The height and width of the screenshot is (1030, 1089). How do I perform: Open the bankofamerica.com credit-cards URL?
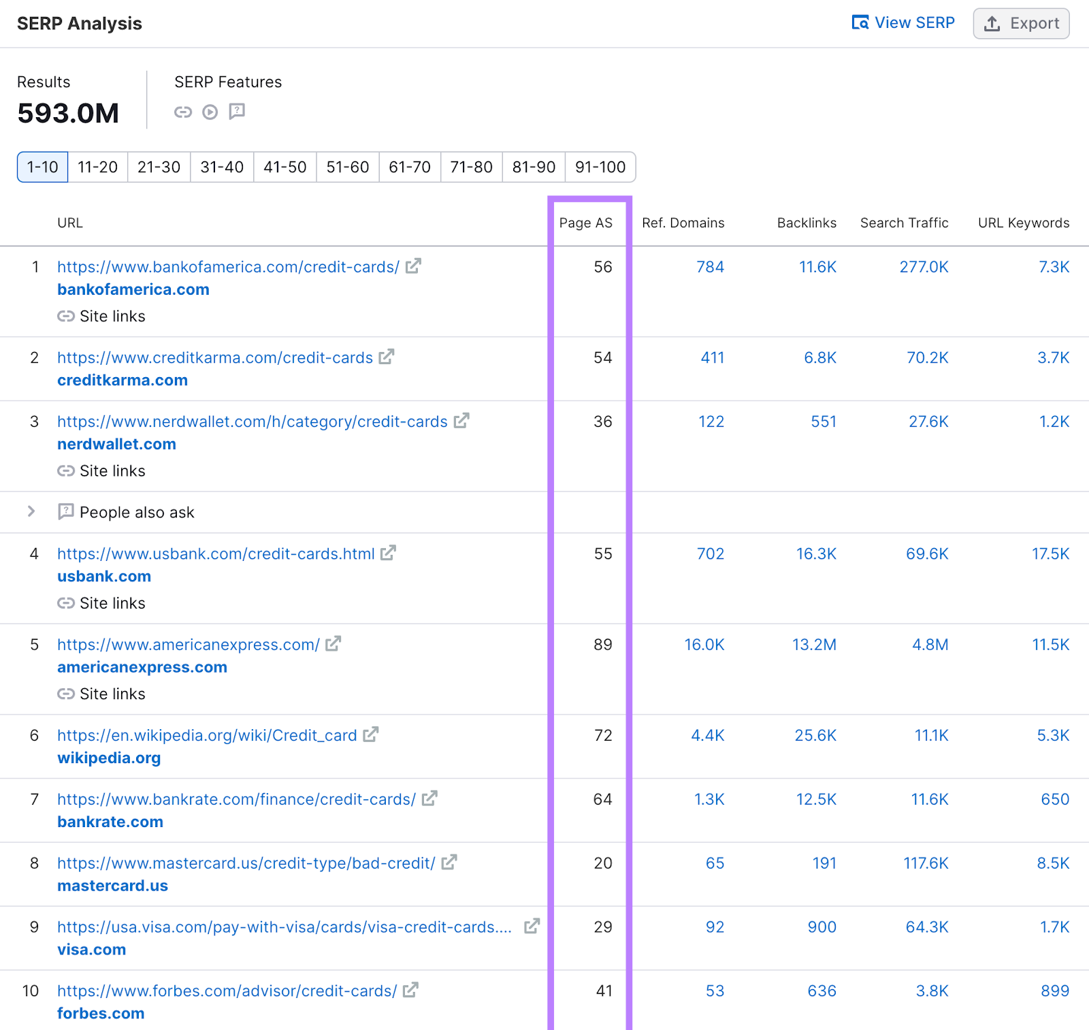click(228, 267)
